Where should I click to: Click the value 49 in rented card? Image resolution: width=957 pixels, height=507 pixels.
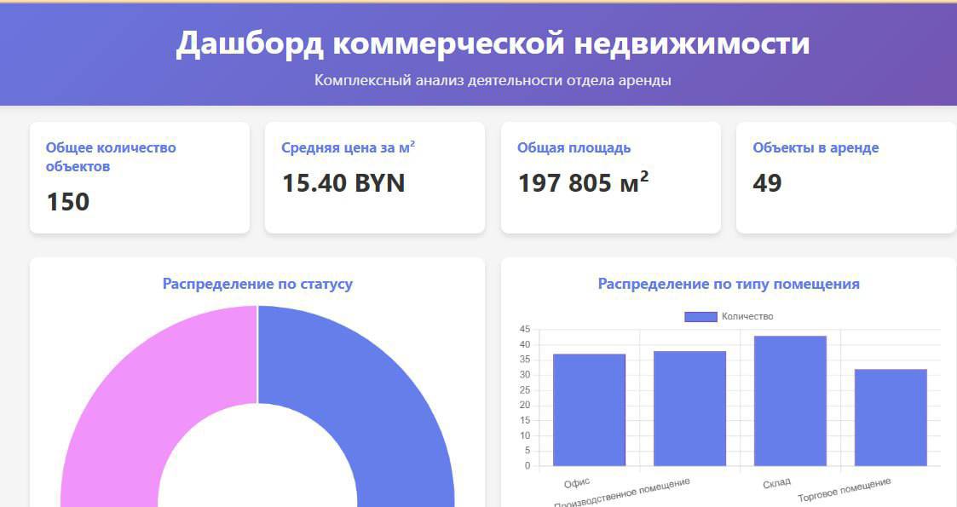[x=767, y=183]
